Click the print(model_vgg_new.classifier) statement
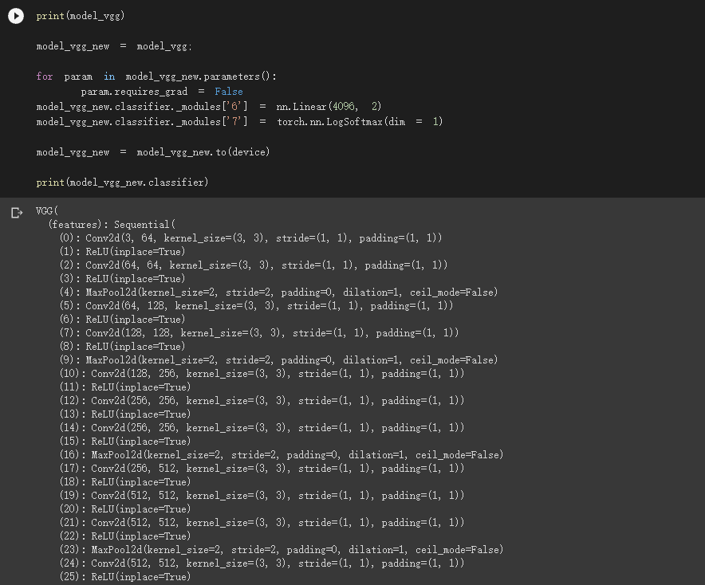Screen dimensions: 705x585 tap(122, 183)
